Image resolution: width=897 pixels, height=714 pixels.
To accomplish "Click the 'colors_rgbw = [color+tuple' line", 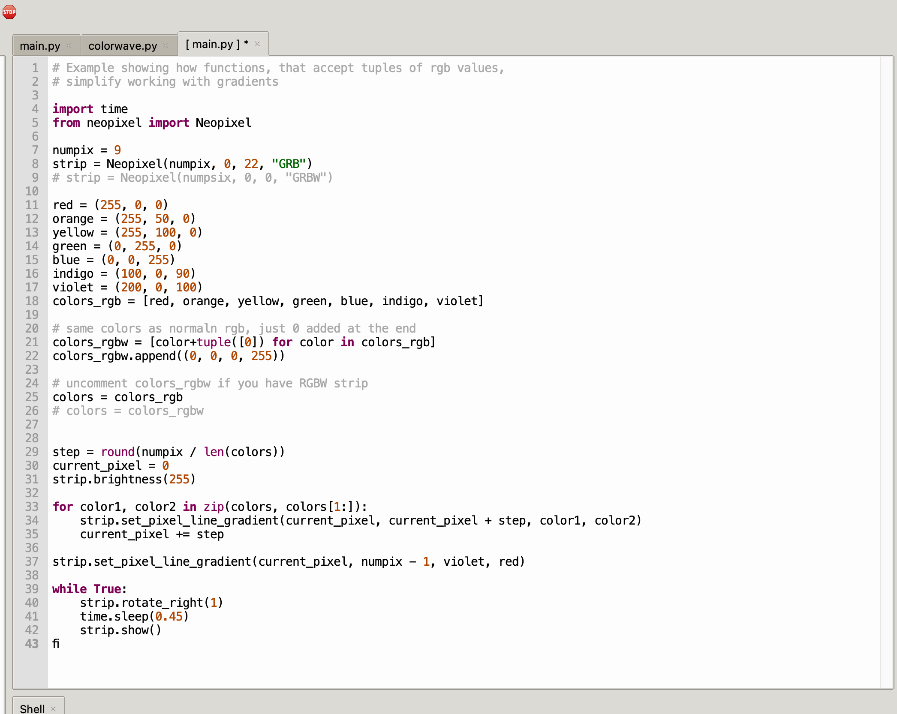I will point(244,342).
